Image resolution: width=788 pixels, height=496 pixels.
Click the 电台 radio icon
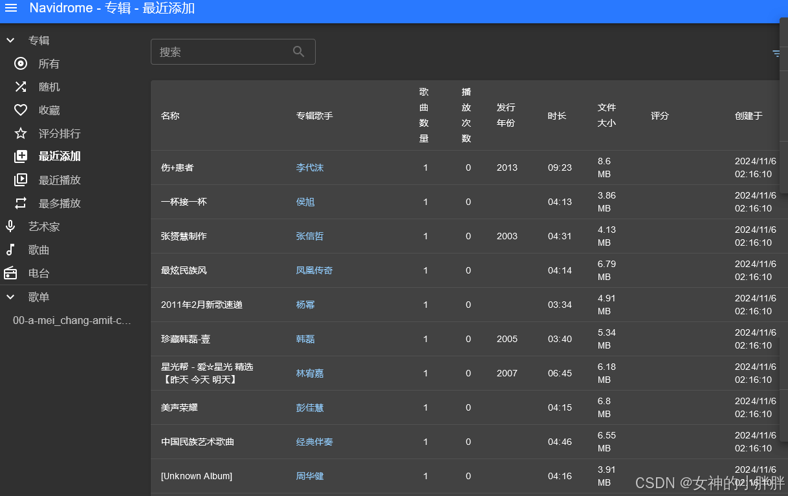point(10,273)
